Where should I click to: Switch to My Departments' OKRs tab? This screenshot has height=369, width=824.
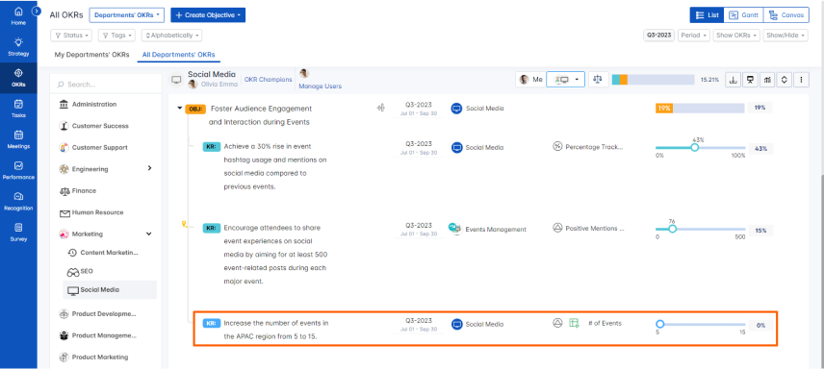(92, 55)
